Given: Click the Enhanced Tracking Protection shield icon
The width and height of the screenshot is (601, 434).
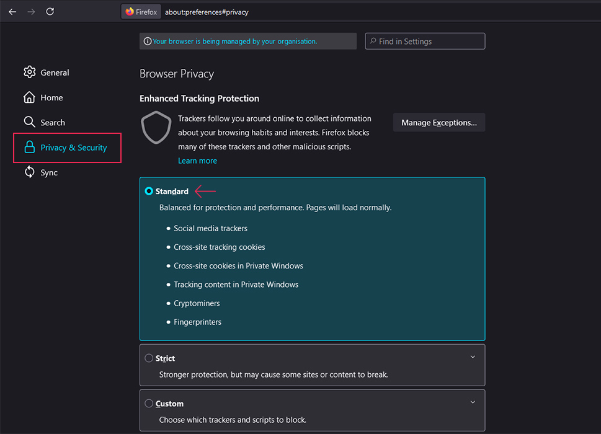Looking at the screenshot, I should coord(156,128).
